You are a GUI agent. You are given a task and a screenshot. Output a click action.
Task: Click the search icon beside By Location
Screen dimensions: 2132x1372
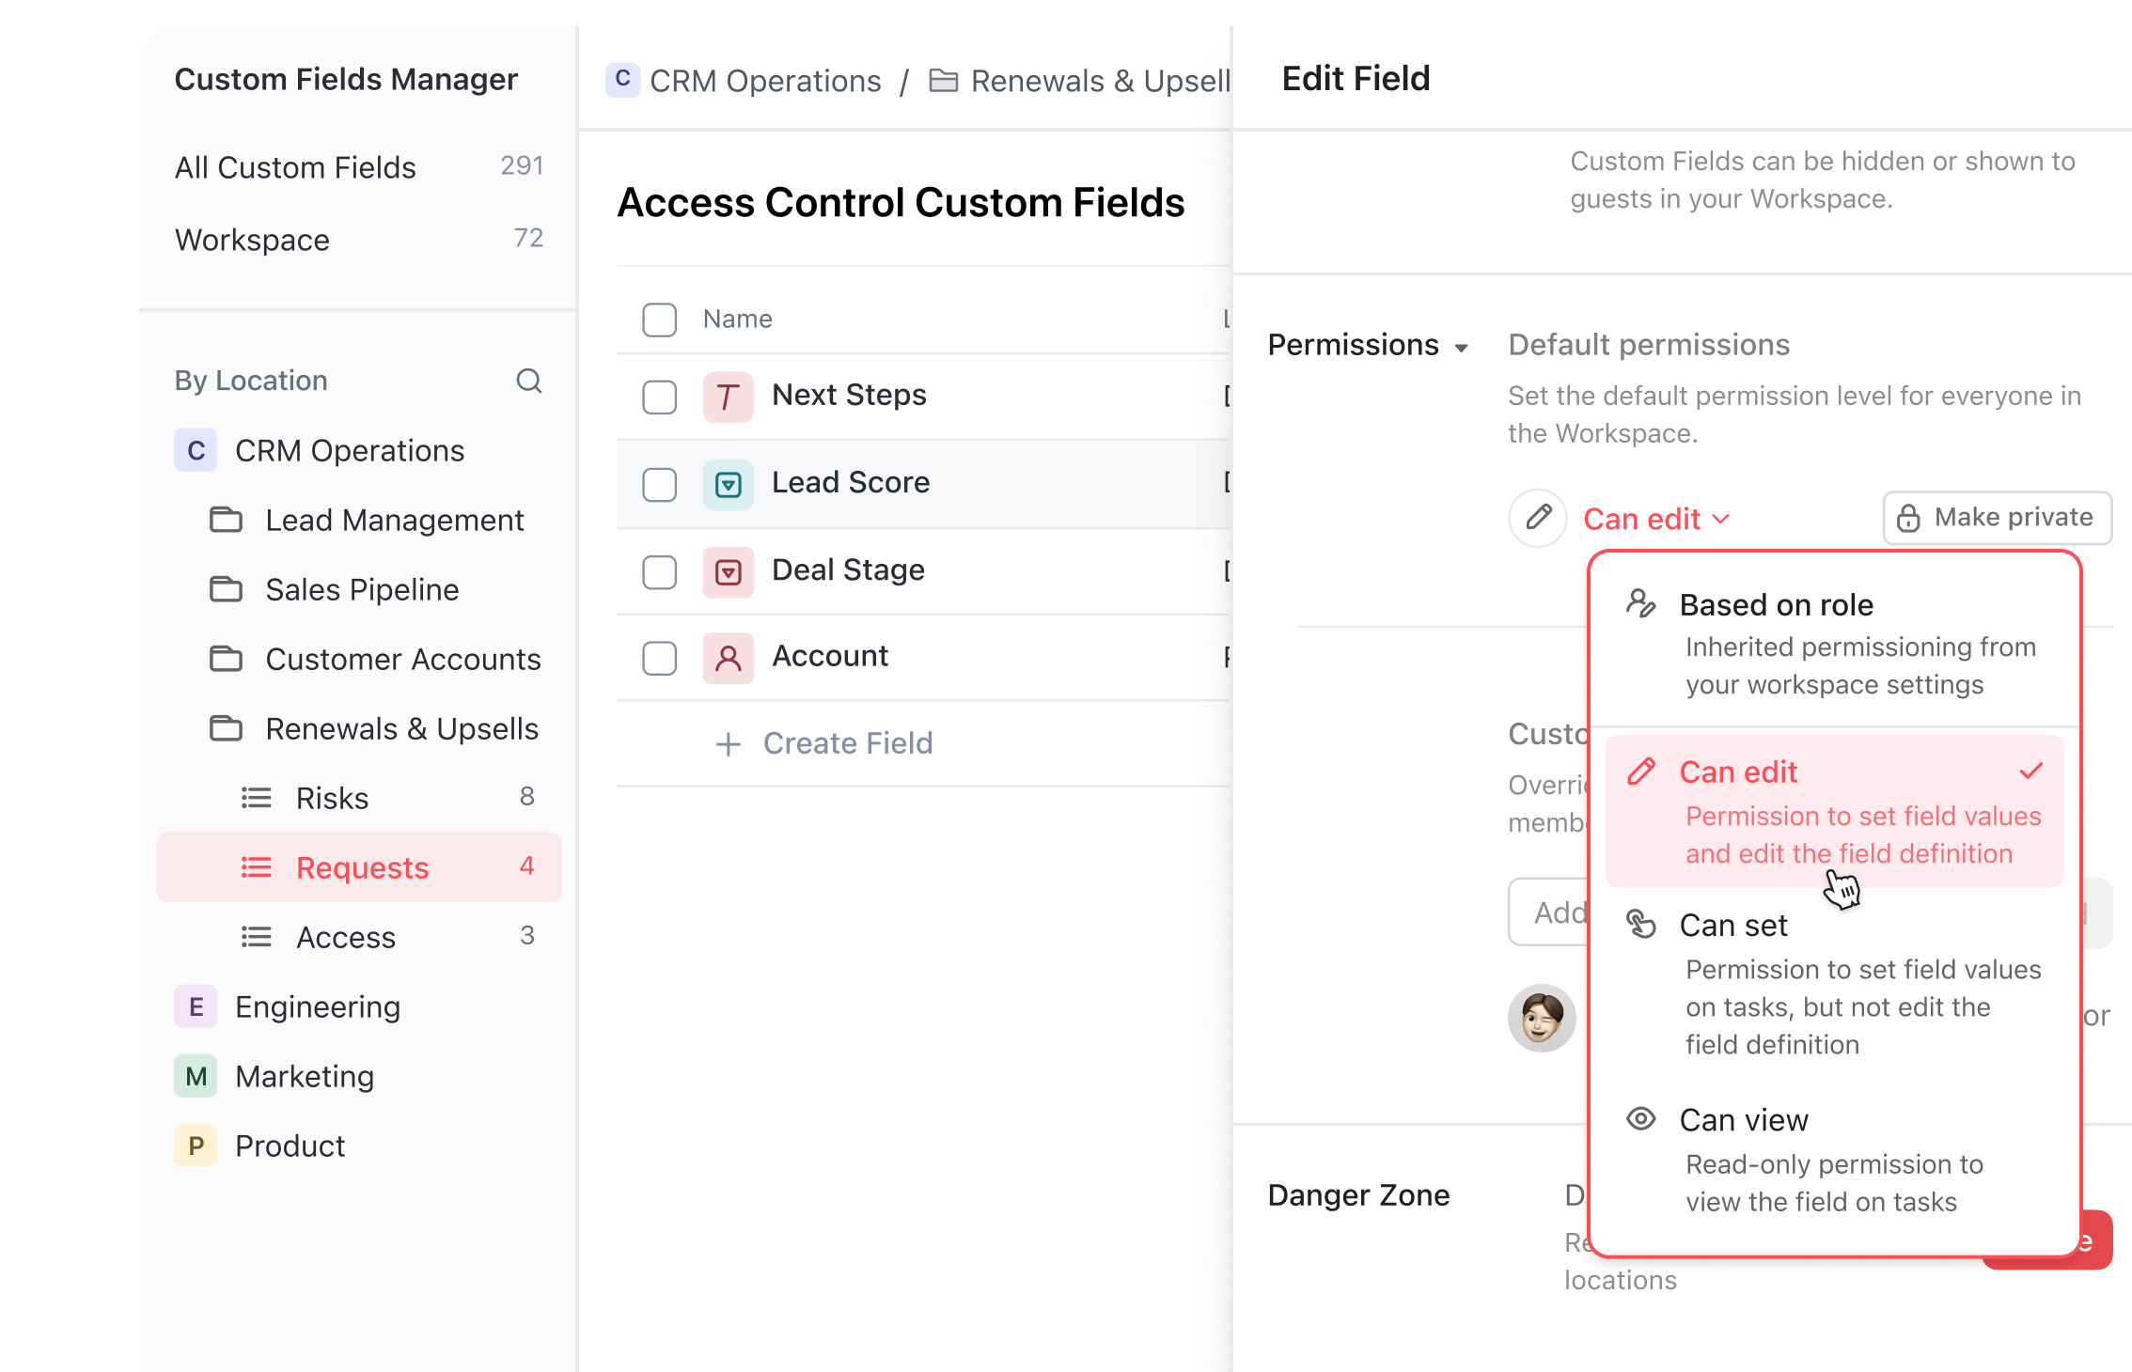529,381
